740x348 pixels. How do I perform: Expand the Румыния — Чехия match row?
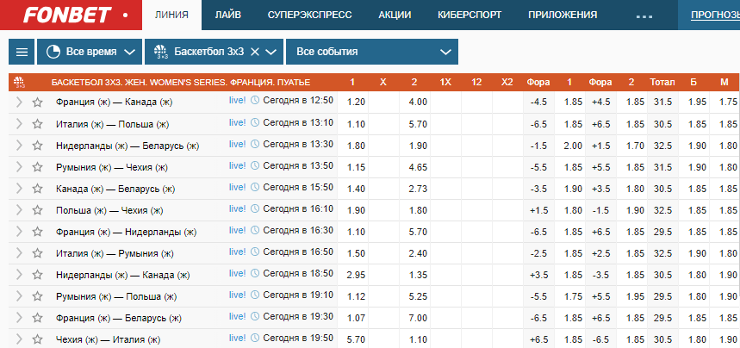click(x=19, y=167)
